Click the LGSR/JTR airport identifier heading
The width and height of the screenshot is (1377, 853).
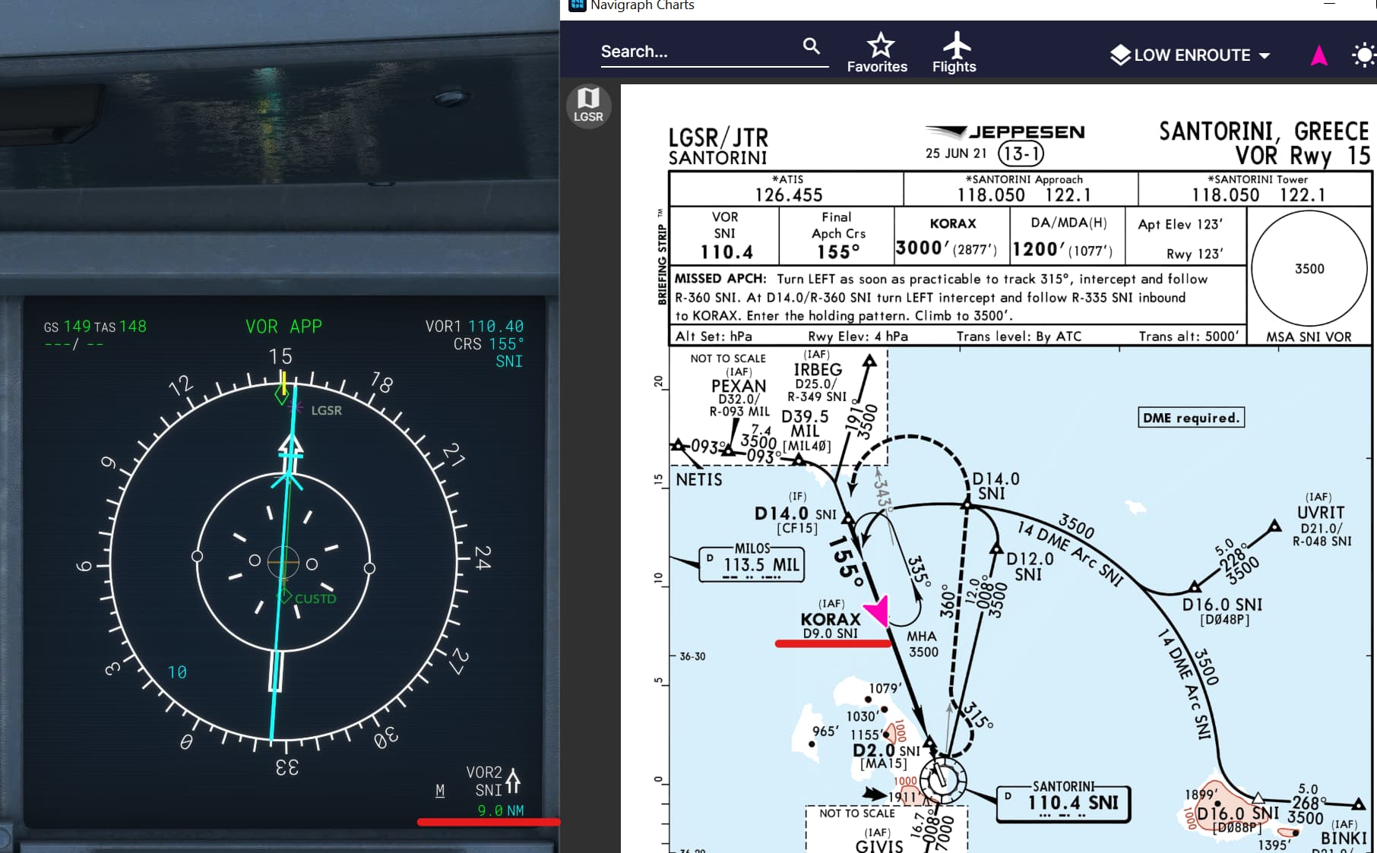[x=718, y=137]
